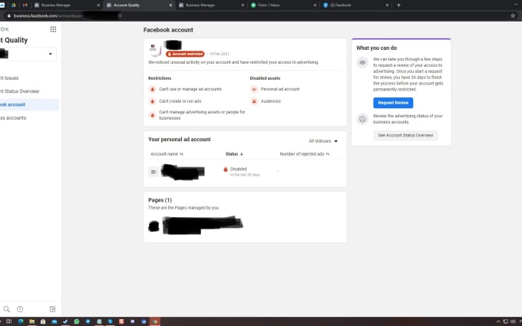The width and height of the screenshot is (522, 326).
Task: Open the All statuses filter dropdown
Action: click(x=323, y=141)
